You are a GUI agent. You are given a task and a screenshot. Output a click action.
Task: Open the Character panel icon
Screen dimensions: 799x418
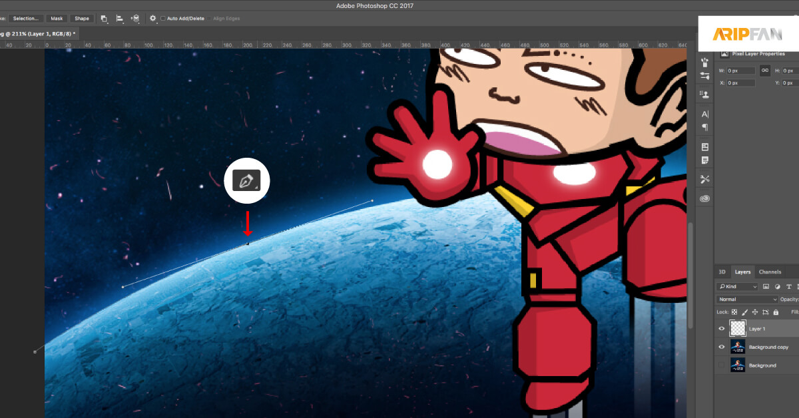pos(705,114)
